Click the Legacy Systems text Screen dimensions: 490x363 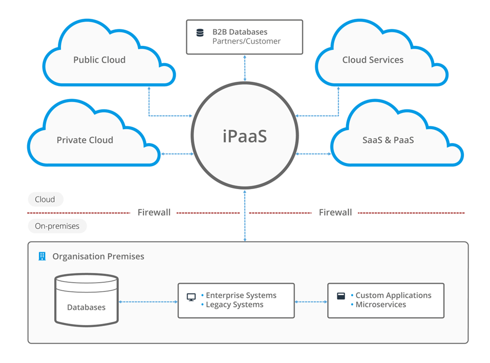235,305
